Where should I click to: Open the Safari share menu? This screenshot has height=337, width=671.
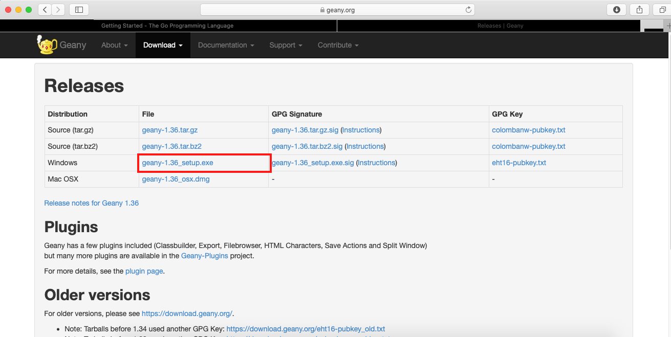click(640, 10)
